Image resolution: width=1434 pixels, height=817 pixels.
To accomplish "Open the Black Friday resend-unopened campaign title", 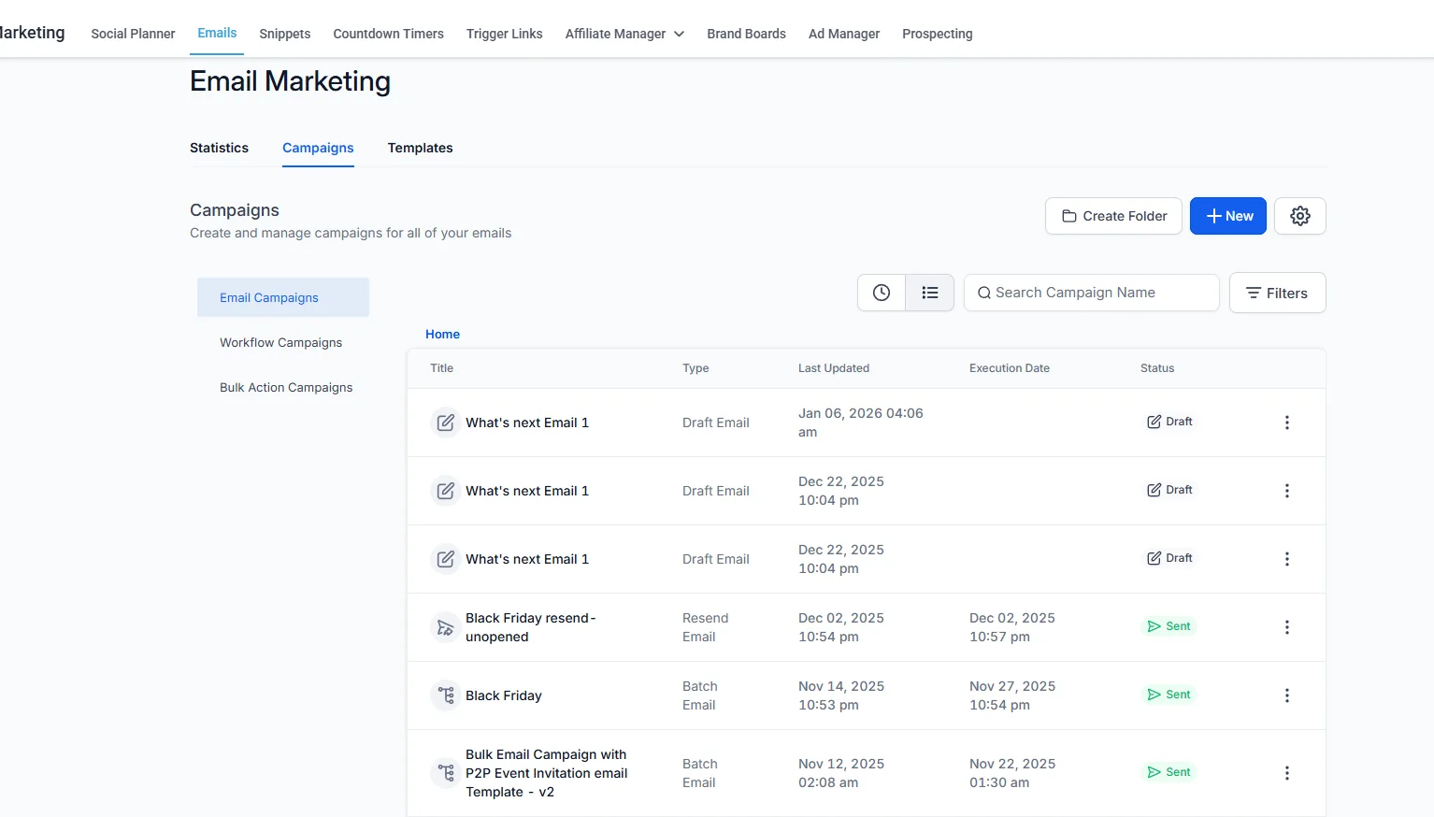I will click(x=531, y=627).
